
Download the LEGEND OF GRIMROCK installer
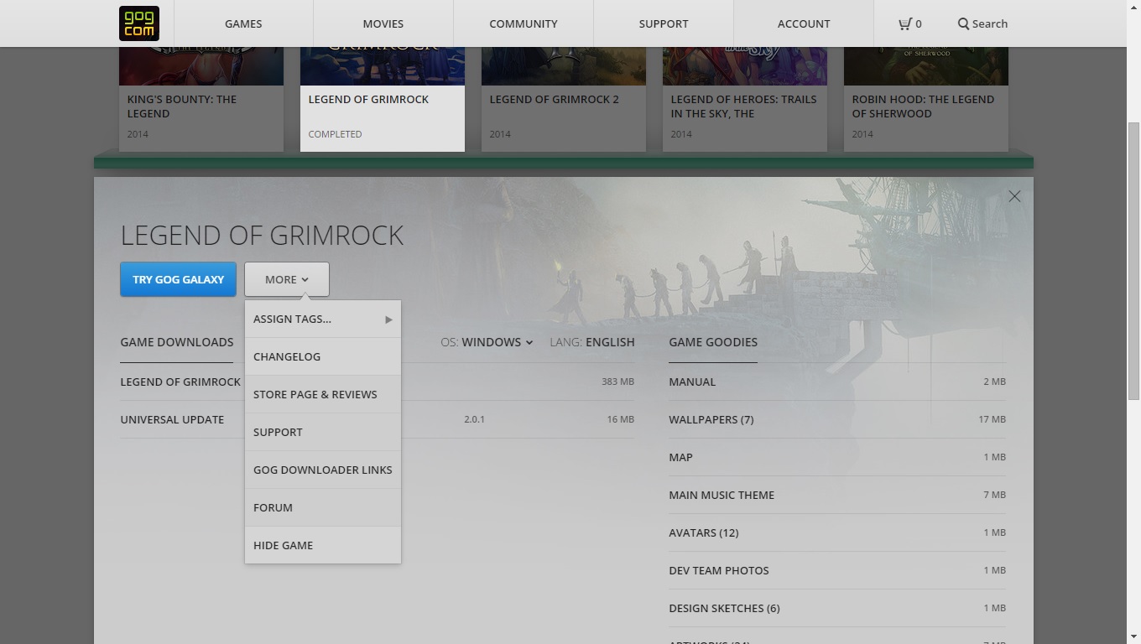click(377, 382)
